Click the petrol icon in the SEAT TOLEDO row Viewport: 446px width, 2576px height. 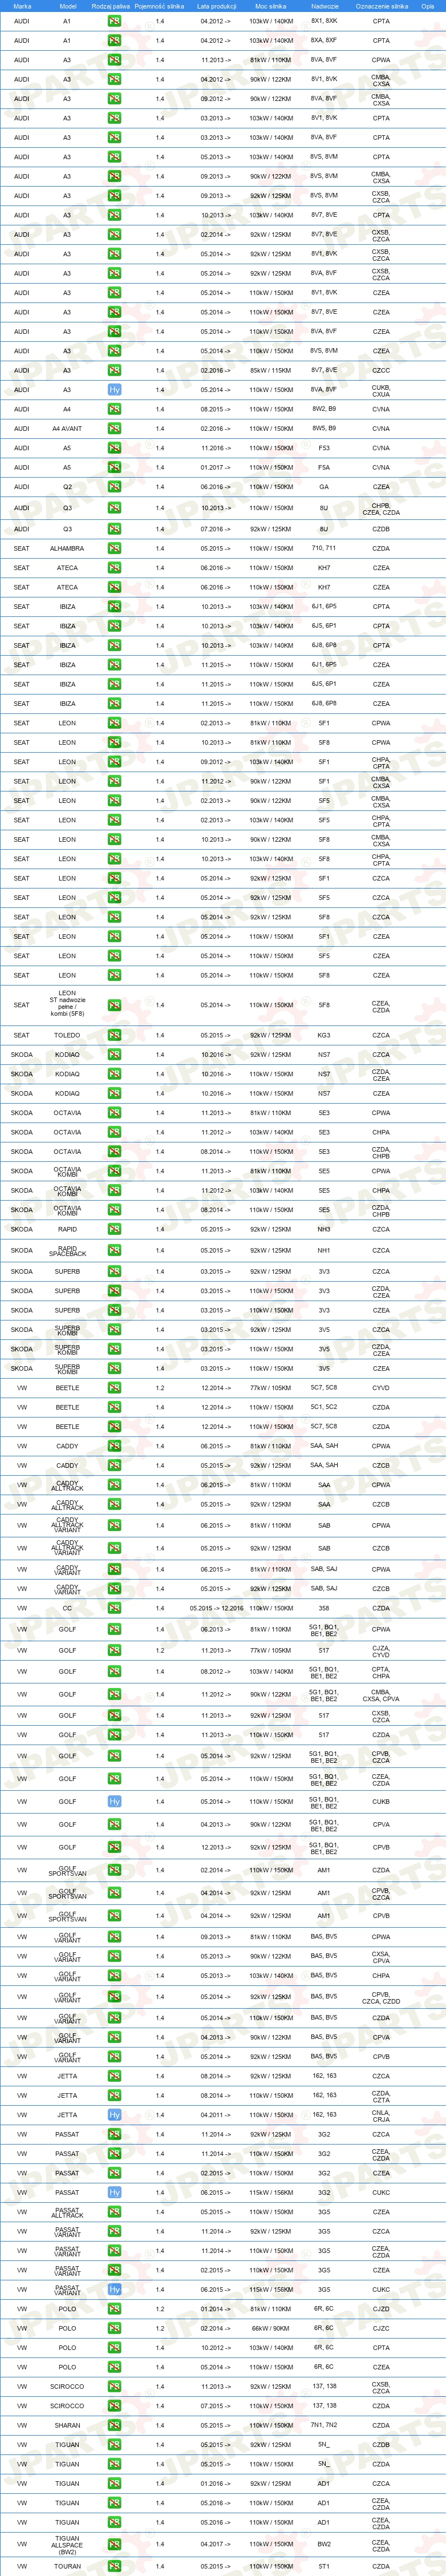114,1035
